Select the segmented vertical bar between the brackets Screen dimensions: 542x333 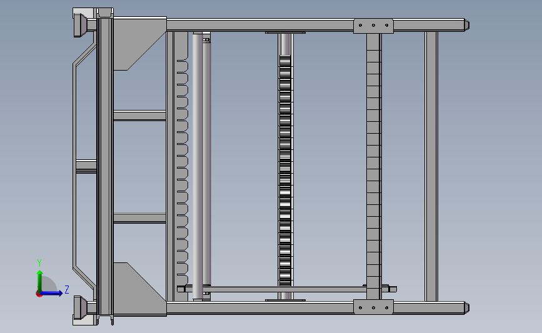click(x=374, y=166)
